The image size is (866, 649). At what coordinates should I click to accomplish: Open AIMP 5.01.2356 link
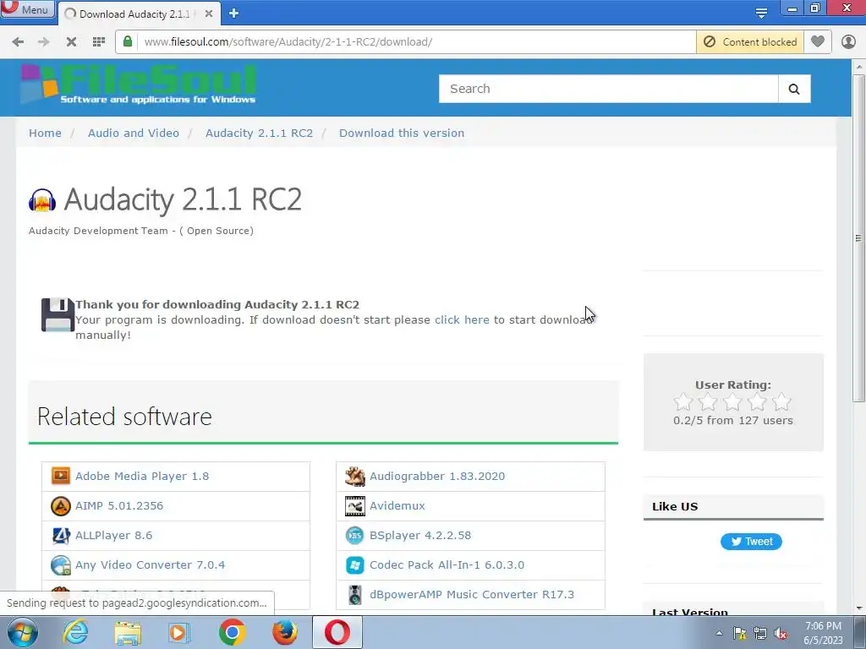[x=119, y=505]
